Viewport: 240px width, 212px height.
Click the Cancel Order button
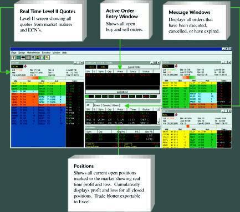[134, 67]
